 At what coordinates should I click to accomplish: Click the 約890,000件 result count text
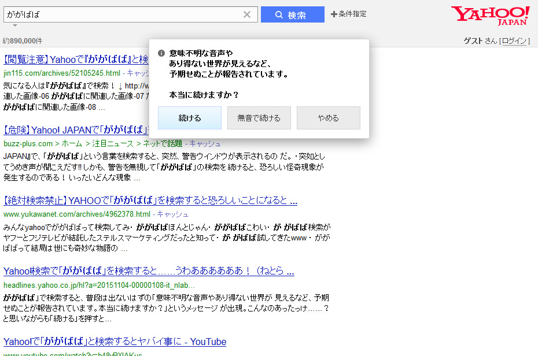click(23, 41)
